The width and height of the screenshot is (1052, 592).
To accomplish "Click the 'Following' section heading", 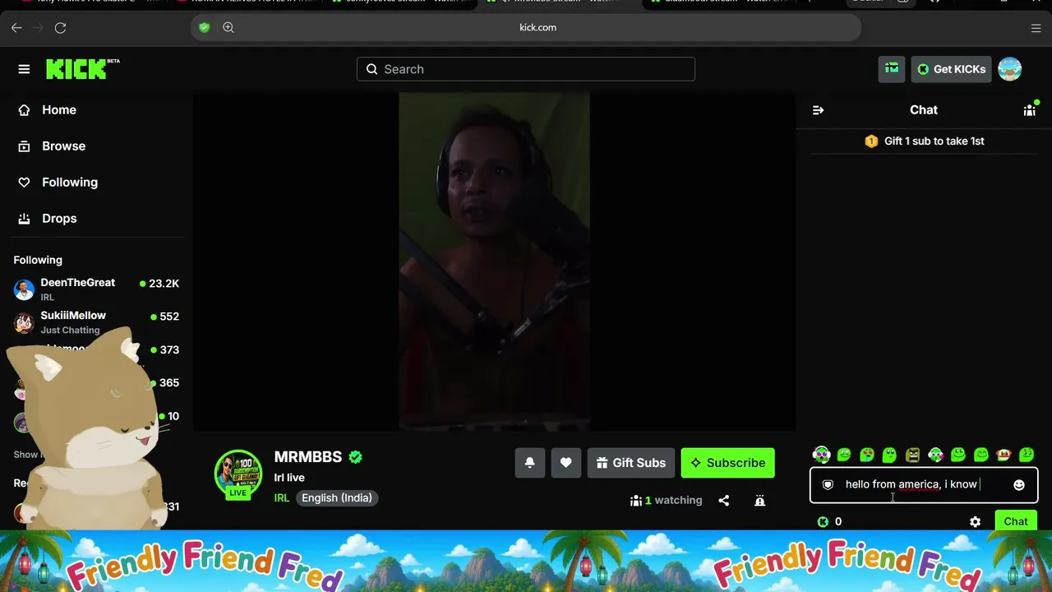I will (38, 260).
